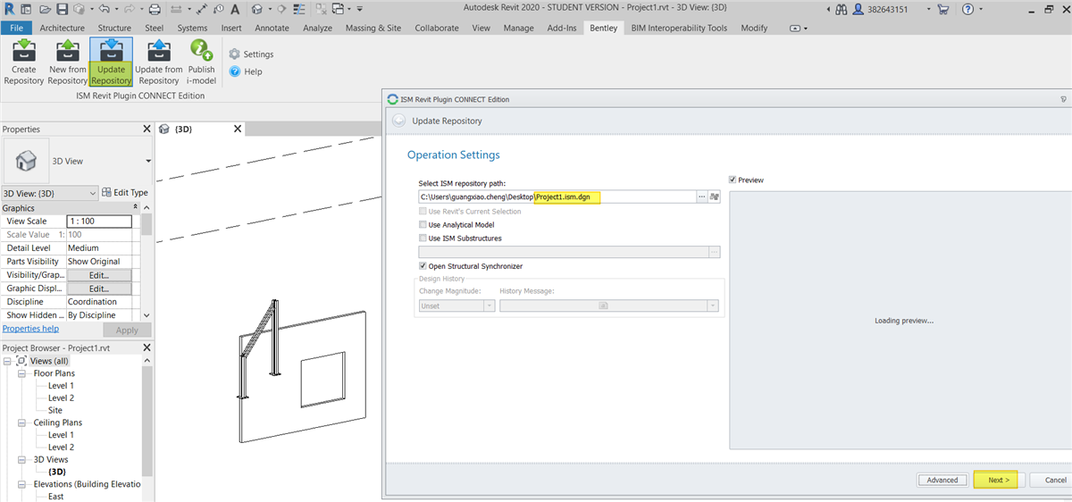Viewport: 1072px width, 502px height.
Task: Open the plugin Help icon
Action: tap(236, 71)
